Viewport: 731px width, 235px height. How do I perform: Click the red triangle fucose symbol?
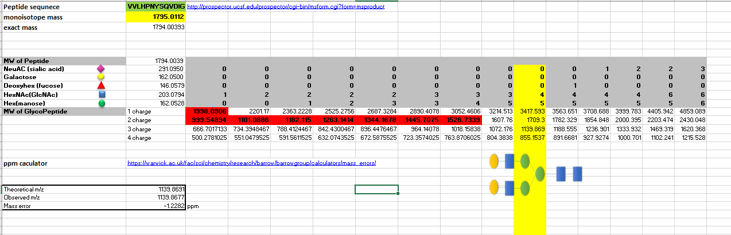click(102, 85)
